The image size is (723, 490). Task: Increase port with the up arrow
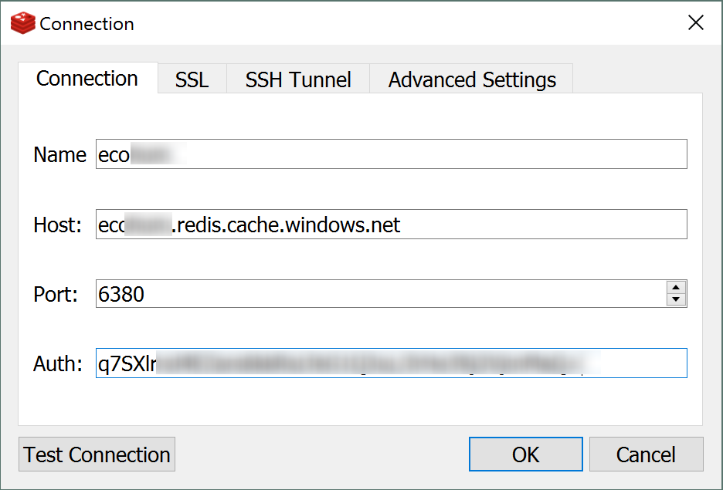pos(676,287)
